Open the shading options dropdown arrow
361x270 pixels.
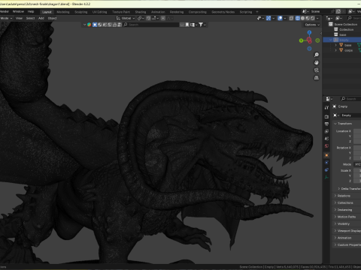(x=317, y=18)
